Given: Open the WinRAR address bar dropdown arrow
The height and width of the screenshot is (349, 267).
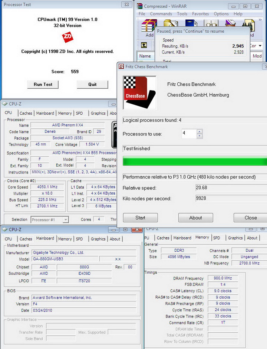Looking at the screenshot, I should (x=260, y=46).
